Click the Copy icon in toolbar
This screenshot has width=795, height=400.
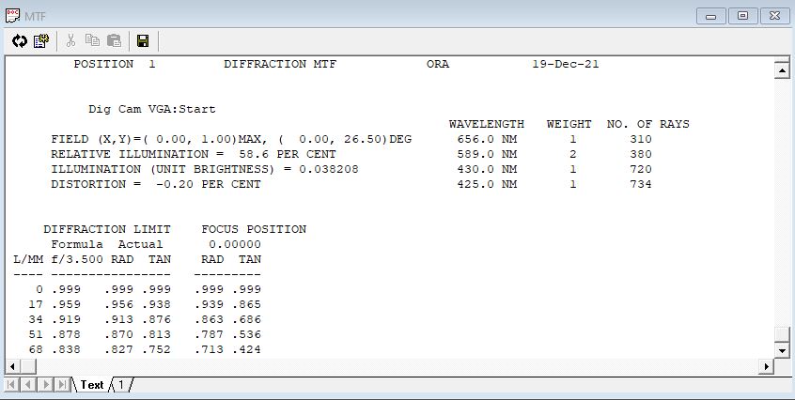coord(92,41)
